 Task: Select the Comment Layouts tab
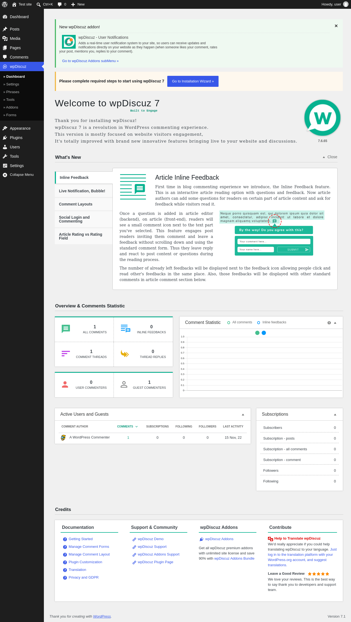click(x=84, y=204)
